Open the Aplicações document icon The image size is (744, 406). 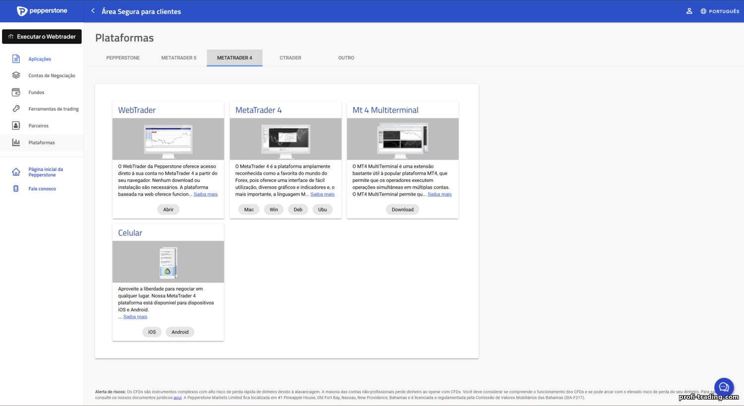click(x=16, y=59)
